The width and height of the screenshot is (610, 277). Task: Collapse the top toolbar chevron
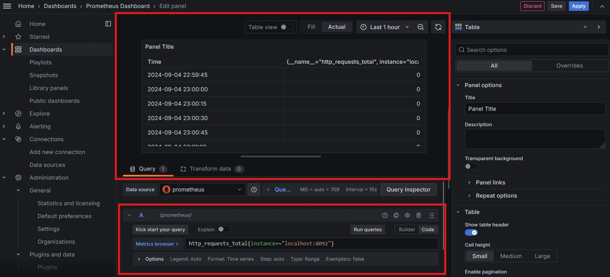coord(602,6)
